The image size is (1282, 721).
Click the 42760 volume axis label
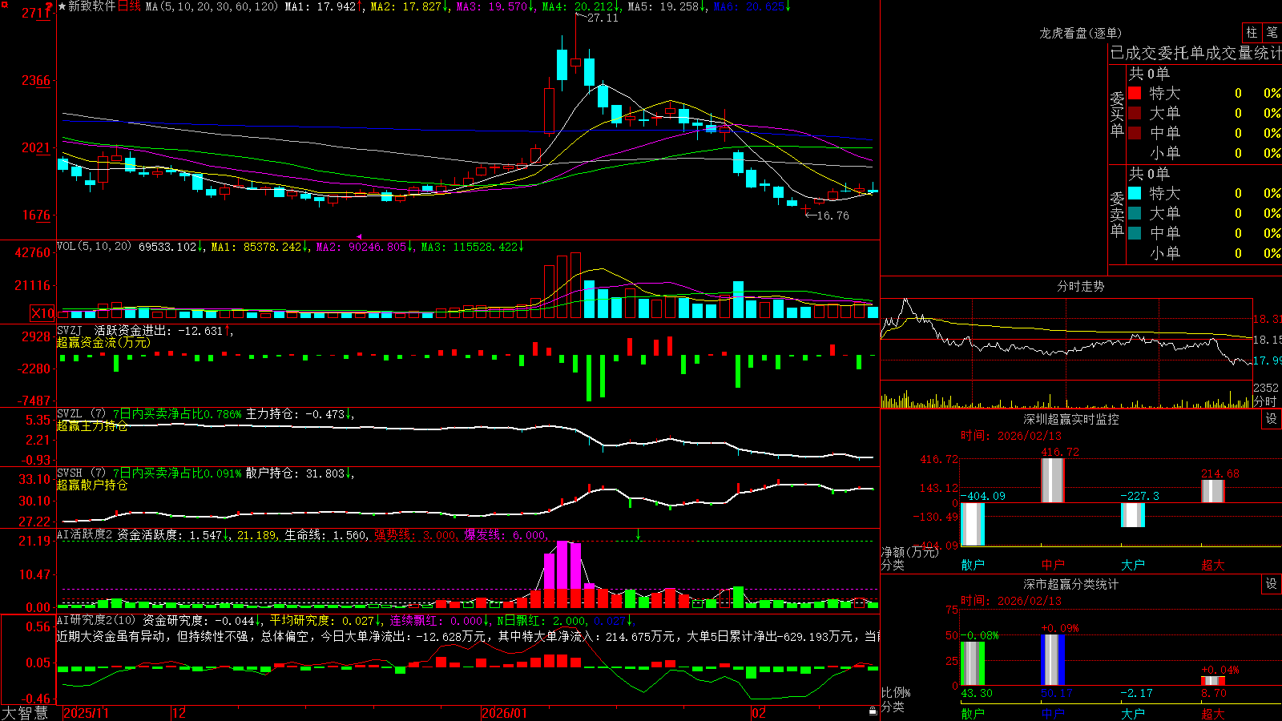tap(33, 252)
